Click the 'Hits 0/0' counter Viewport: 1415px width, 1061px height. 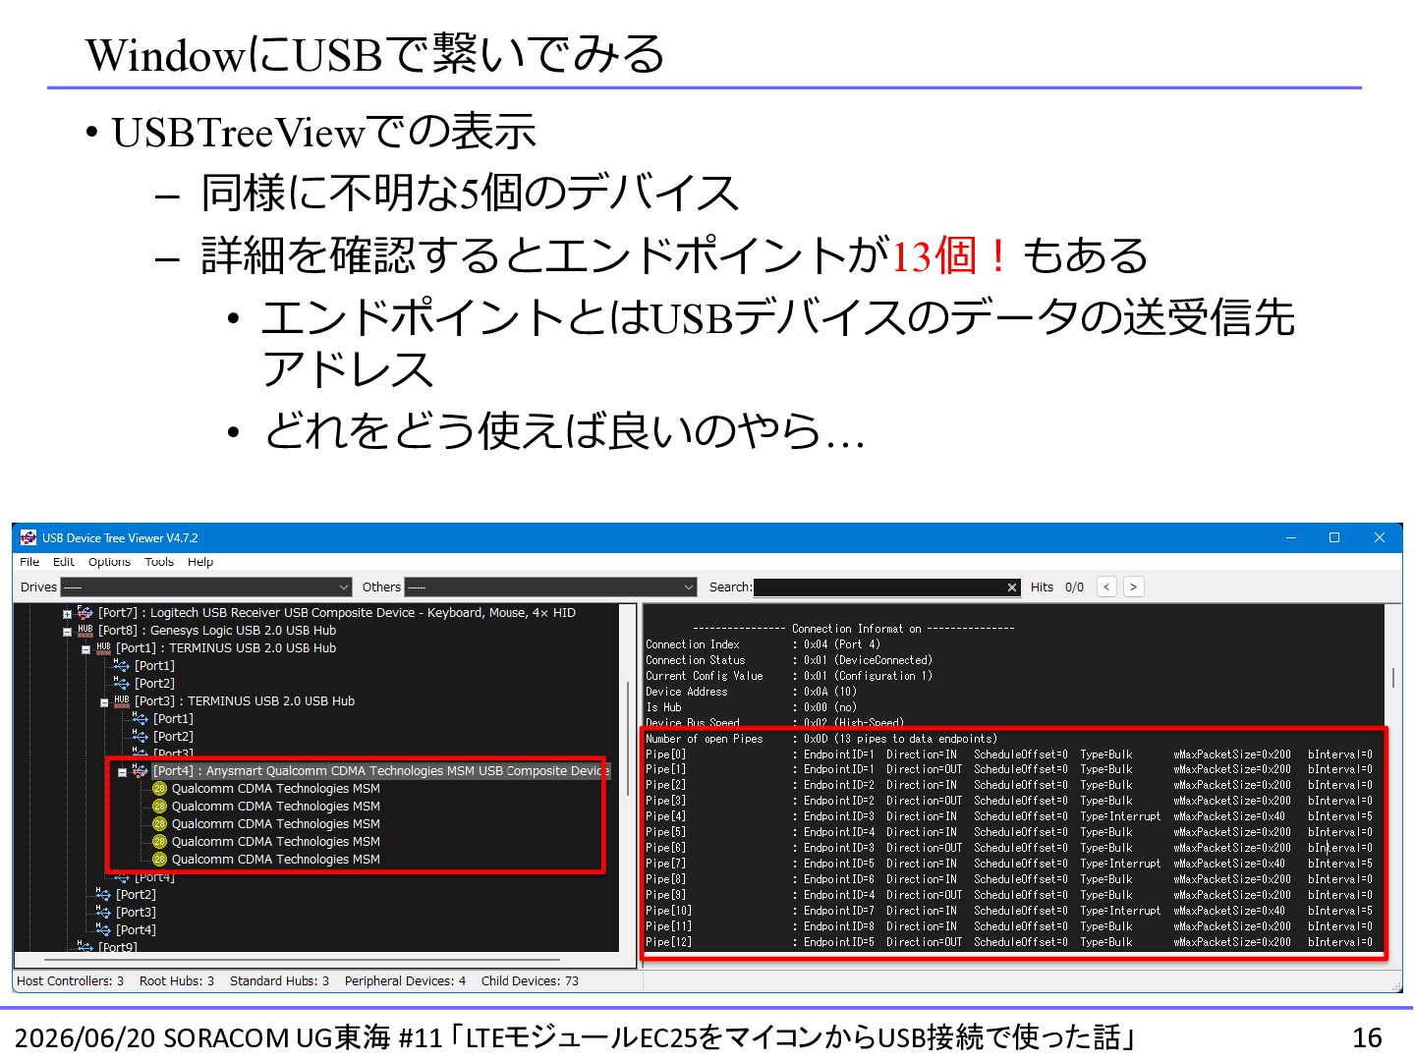point(1057,587)
